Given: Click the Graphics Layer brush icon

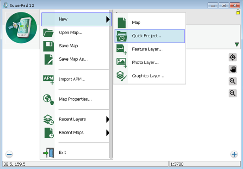Looking at the screenshot, I should 122,76.
